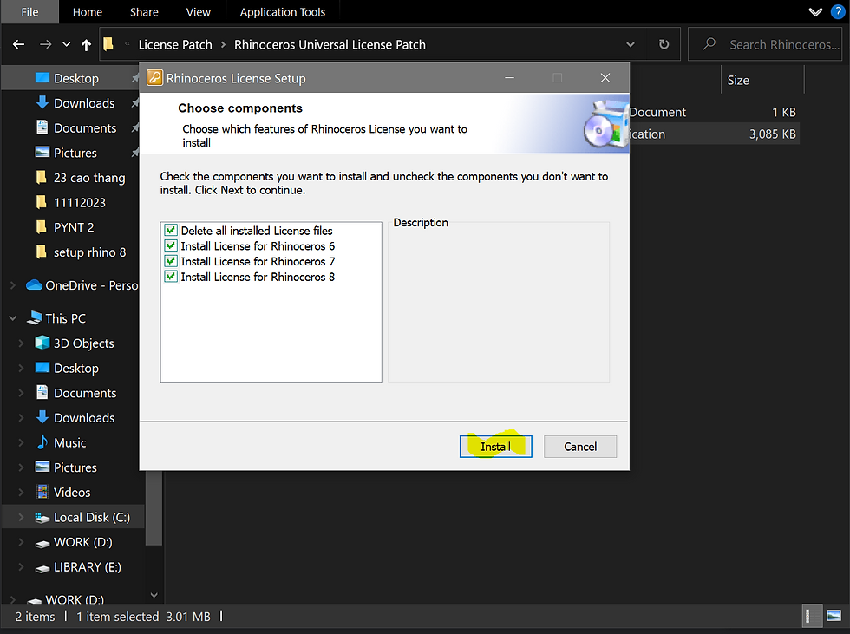Click Rhinoceros Universal License Patch breadcrumb

(330, 45)
